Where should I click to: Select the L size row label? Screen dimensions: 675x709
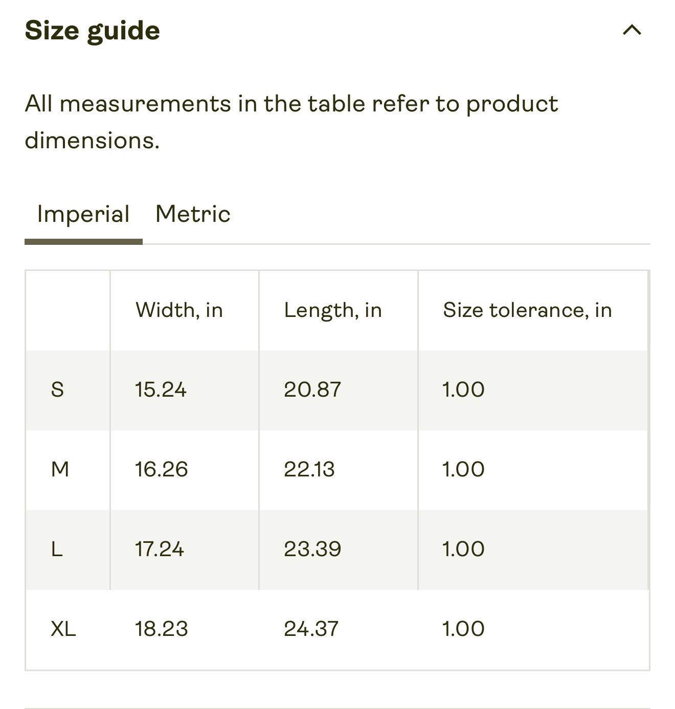click(57, 549)
